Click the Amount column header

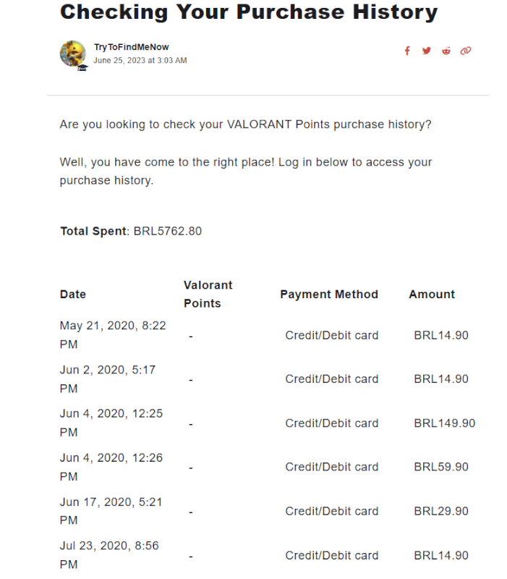point(432,295)
